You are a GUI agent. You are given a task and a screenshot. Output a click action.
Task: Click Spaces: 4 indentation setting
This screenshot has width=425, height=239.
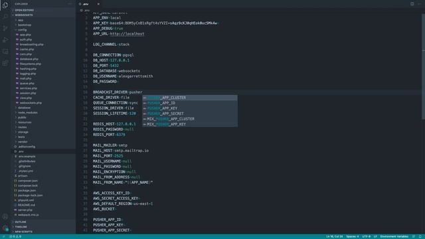(x=353, y=236)
